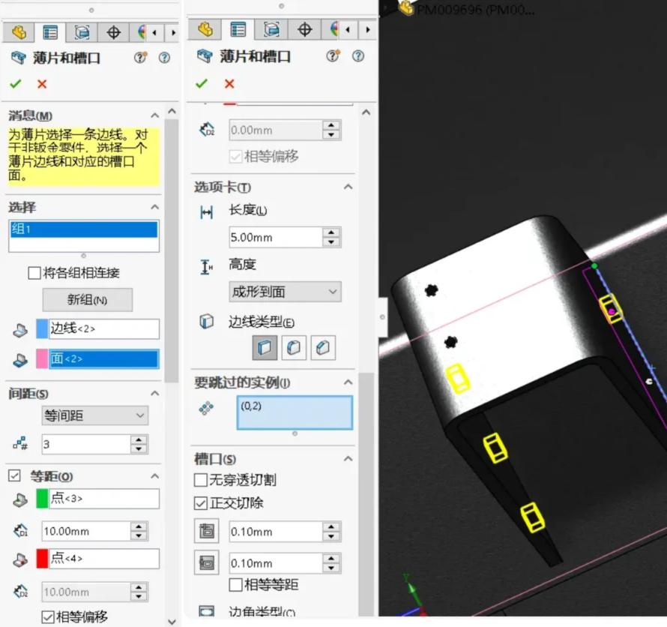Open DimXpert crosshair tab in right panel
Image resolution: width=667 pixels, height=627 pixels.
pyautogui.click(x=304, y=30)
